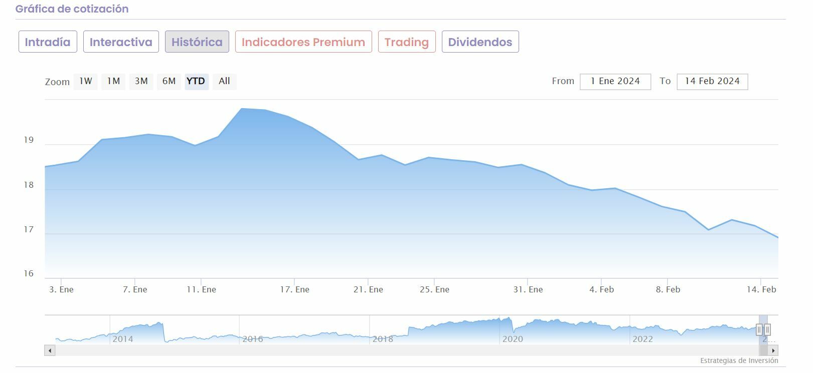Viewport: 813px width, 373px height.
Task: Set zoom range to 1M
Action: click(113, 81)
